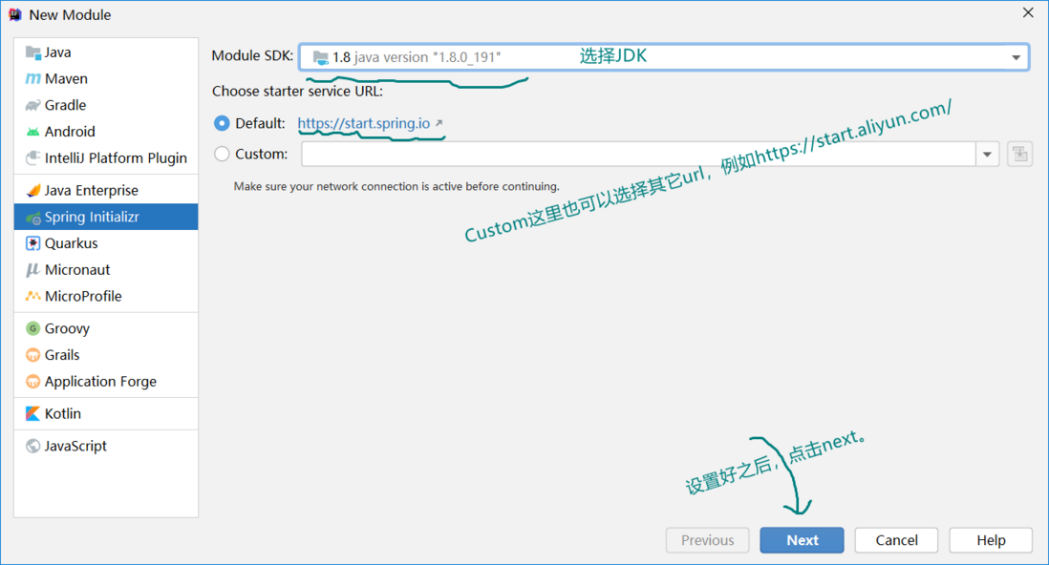
Task: Choose IntelliJ Platform Plugin module type
Action: (106, 157)
